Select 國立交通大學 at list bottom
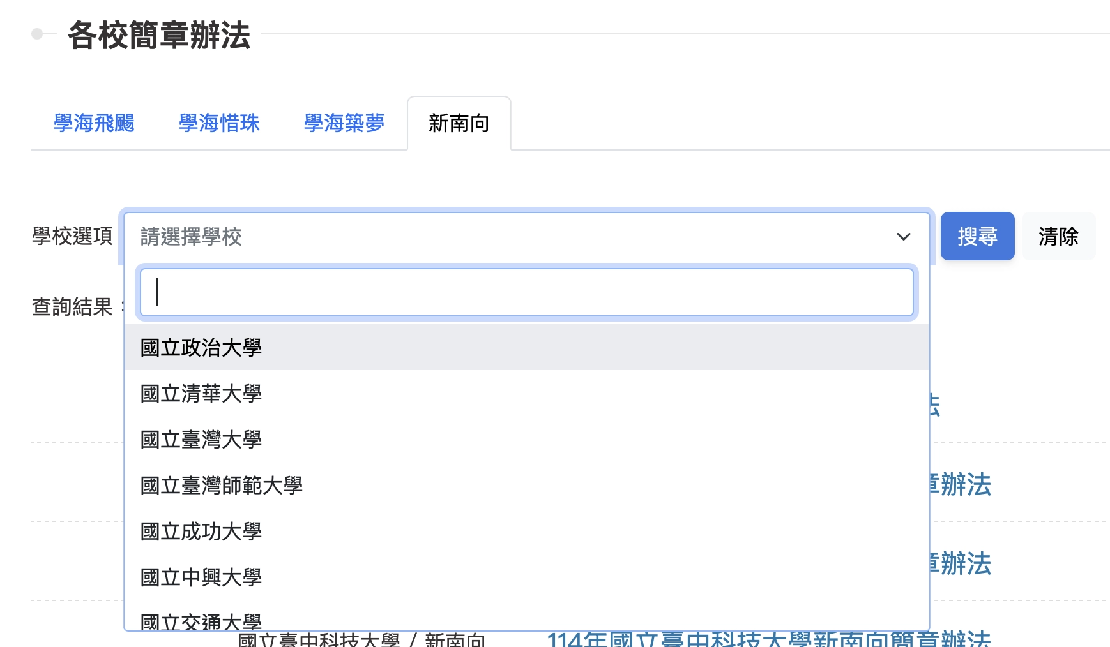The height and width of the screenshot is (647, 1110). pyautogui.click(x=201, y=620)
